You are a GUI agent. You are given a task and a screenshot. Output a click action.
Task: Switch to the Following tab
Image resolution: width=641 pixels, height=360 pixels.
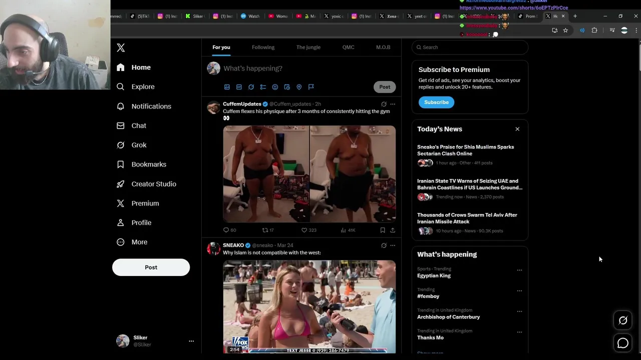click(263, 47)
